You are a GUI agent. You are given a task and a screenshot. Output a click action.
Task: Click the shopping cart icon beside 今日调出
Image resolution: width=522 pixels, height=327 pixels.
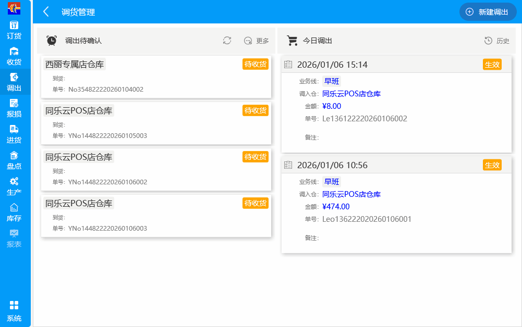click(x=293, y=41)
